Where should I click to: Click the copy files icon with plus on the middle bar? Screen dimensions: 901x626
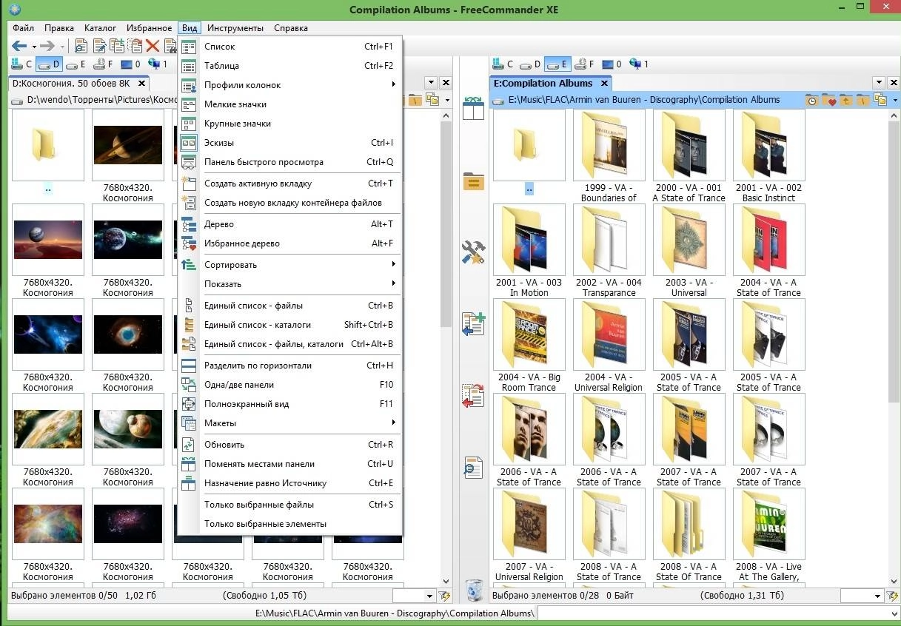(473, 324)
